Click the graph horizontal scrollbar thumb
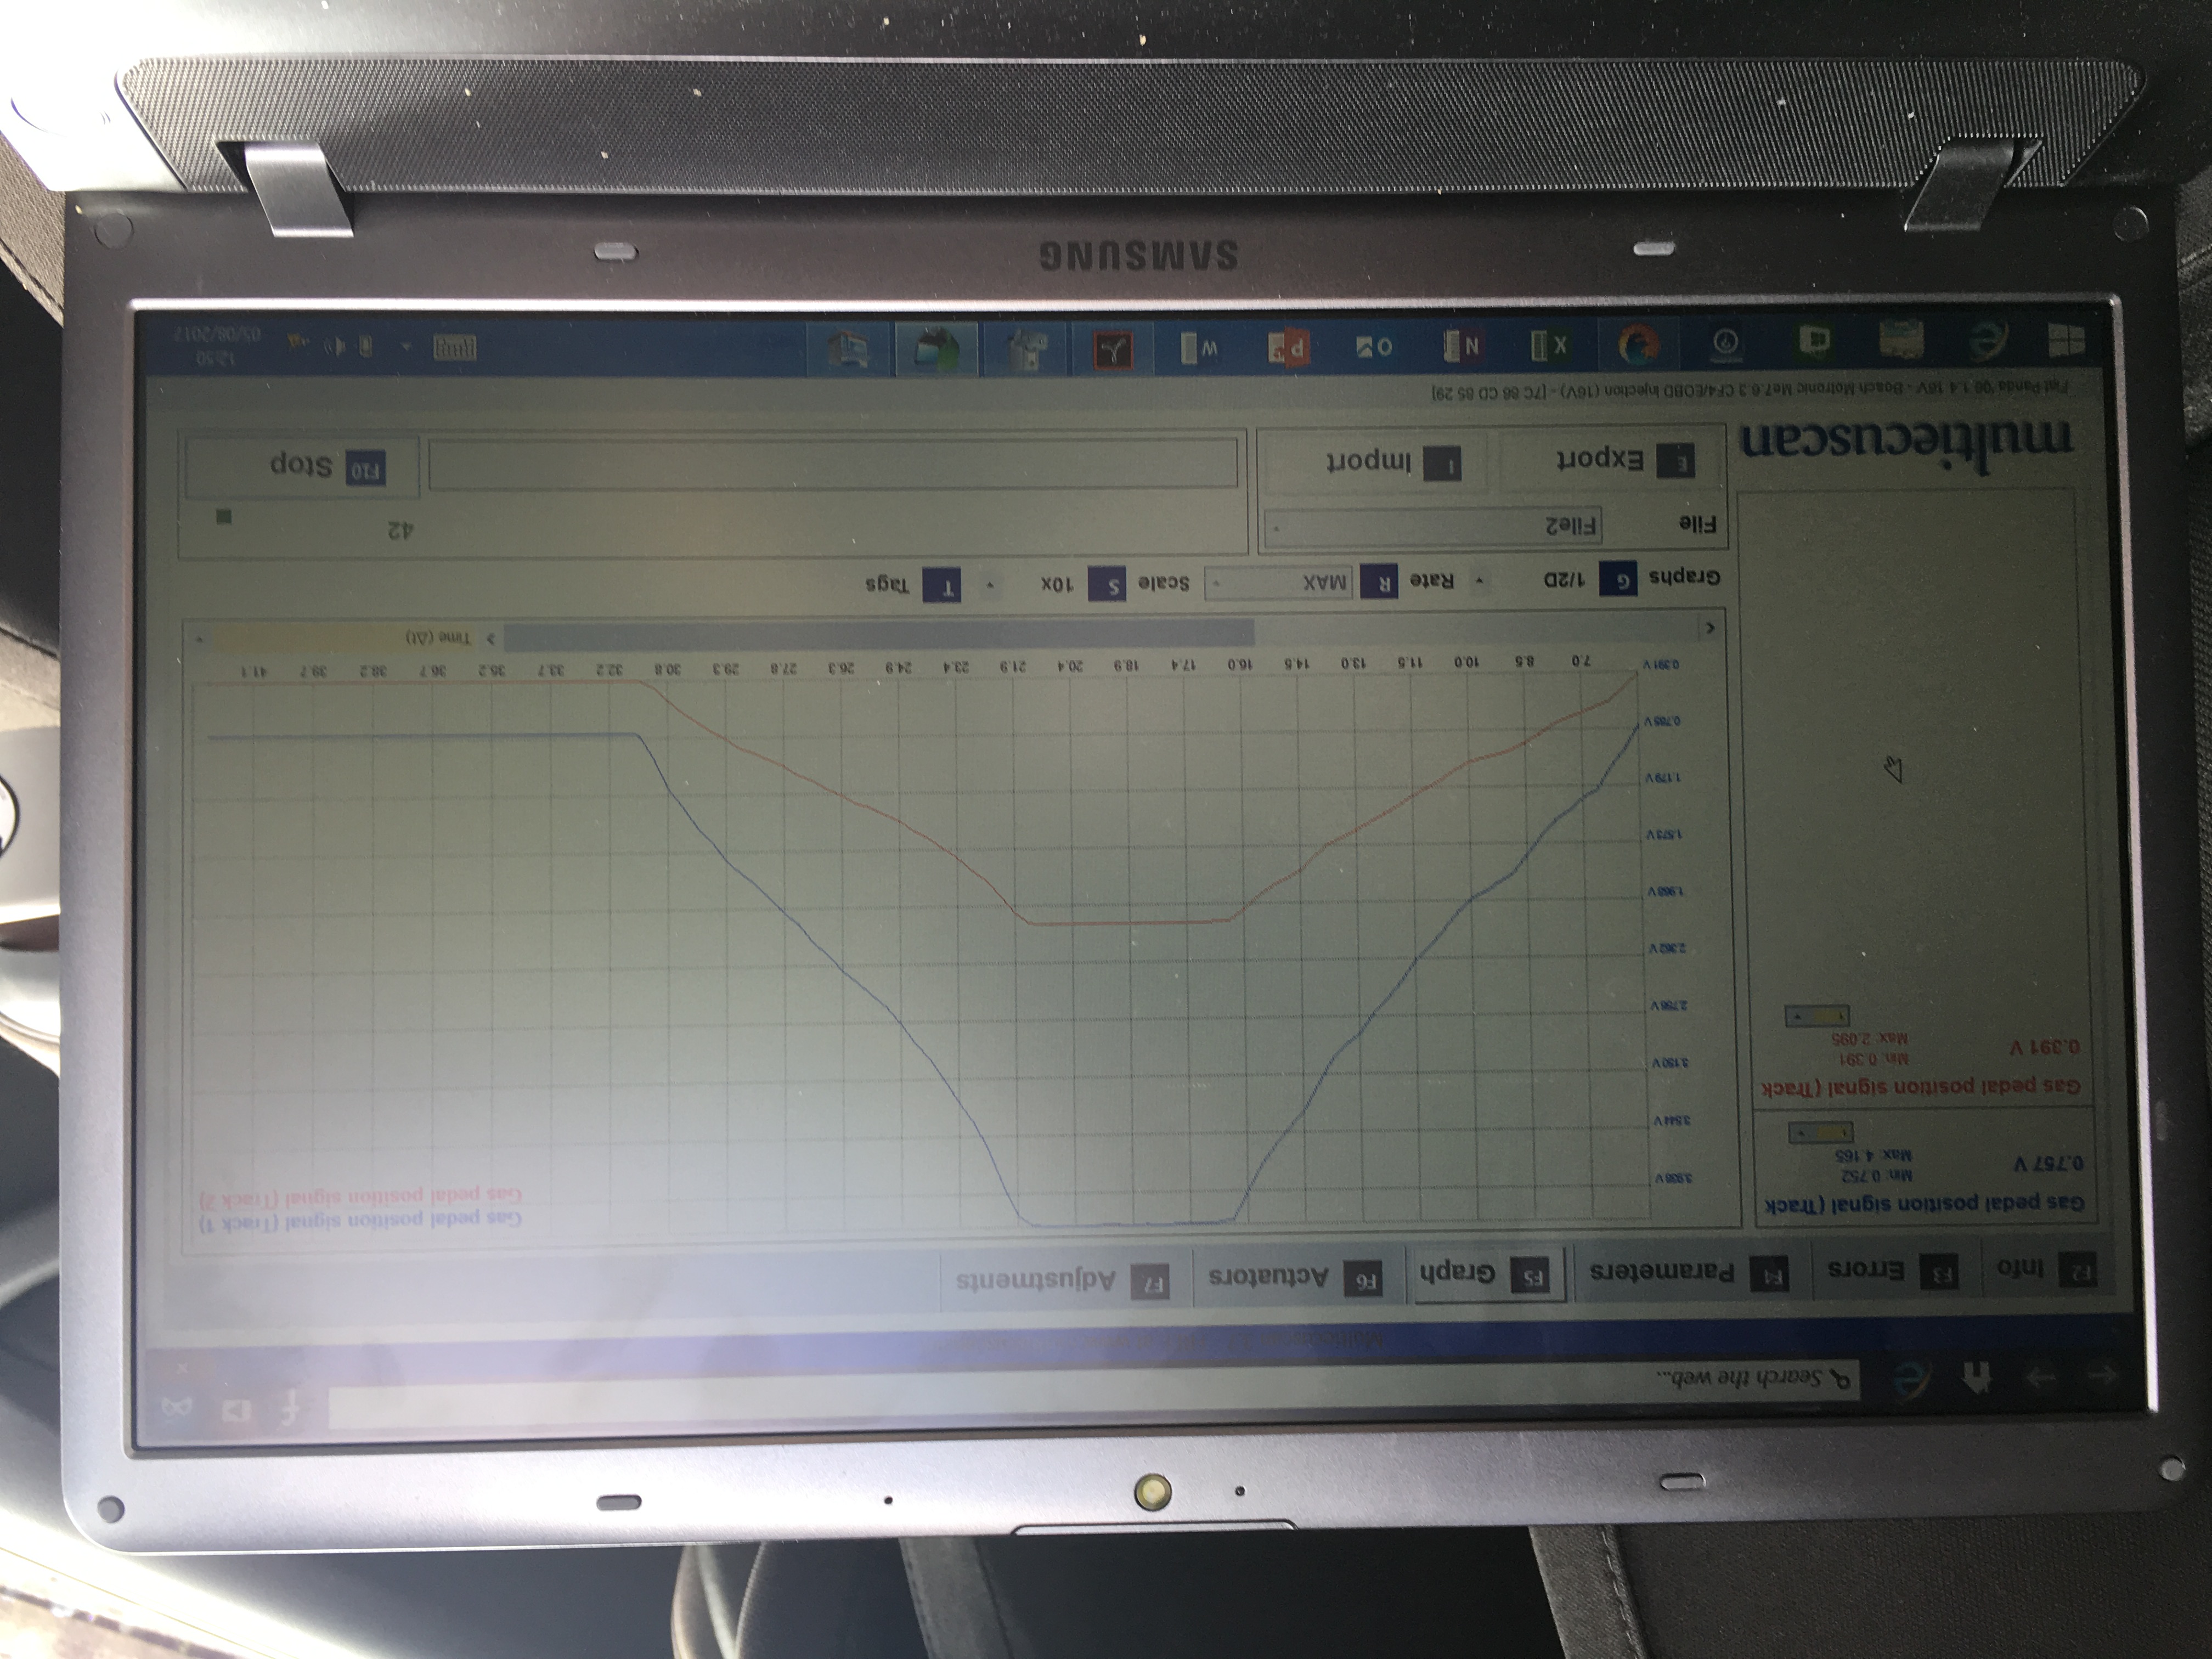The width and height of the screenshot is (2212, 1659). (x=878, y=634)
